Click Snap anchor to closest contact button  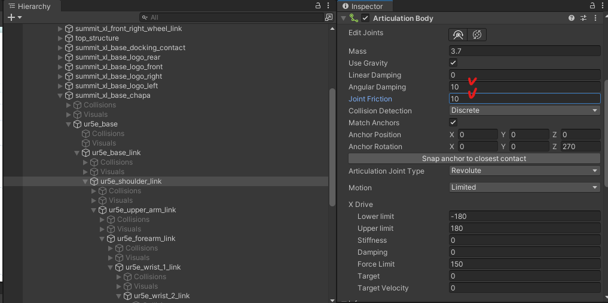[474, 159]
